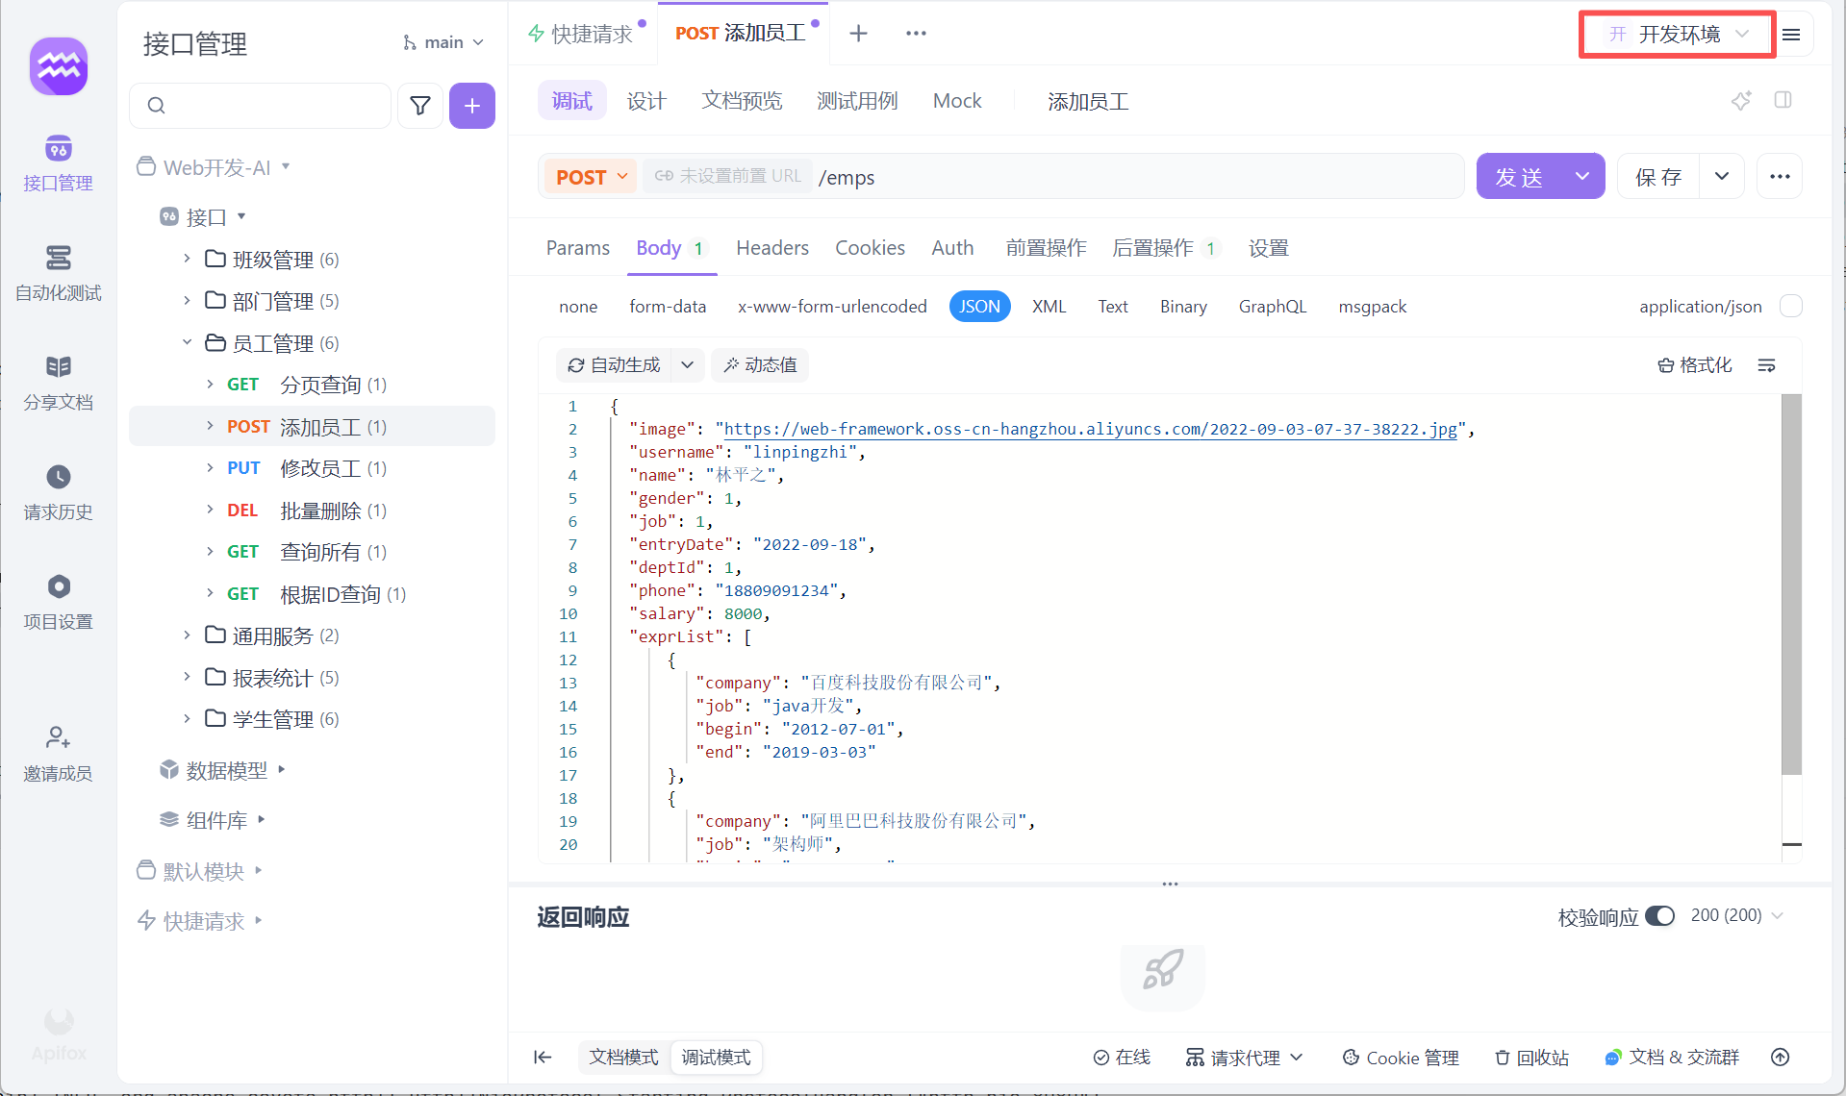Toggle the 校验响应 switch
1846x1096 pixels.
[x=1659, y=916]
